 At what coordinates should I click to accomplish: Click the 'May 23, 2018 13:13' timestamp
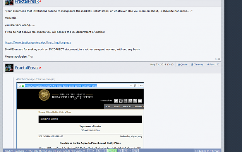tap(162, 65)
